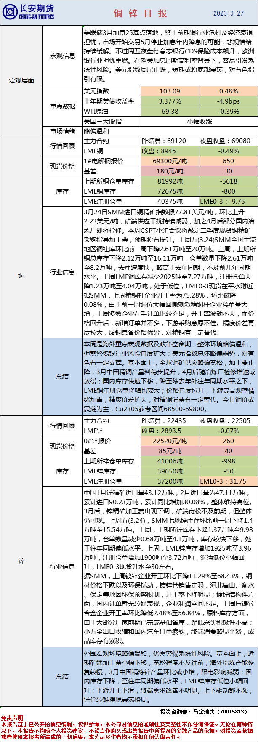Click the LME锌 label cell
This screenshot has height=742, width=258.
[112, 431]
